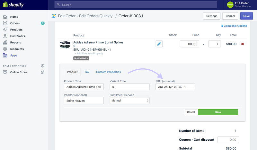Click the Reports bar chart icon
Viewport: 257px width, 150px height.
click(5, 42)
